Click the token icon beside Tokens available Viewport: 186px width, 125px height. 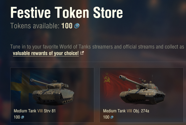click(77, 26)
